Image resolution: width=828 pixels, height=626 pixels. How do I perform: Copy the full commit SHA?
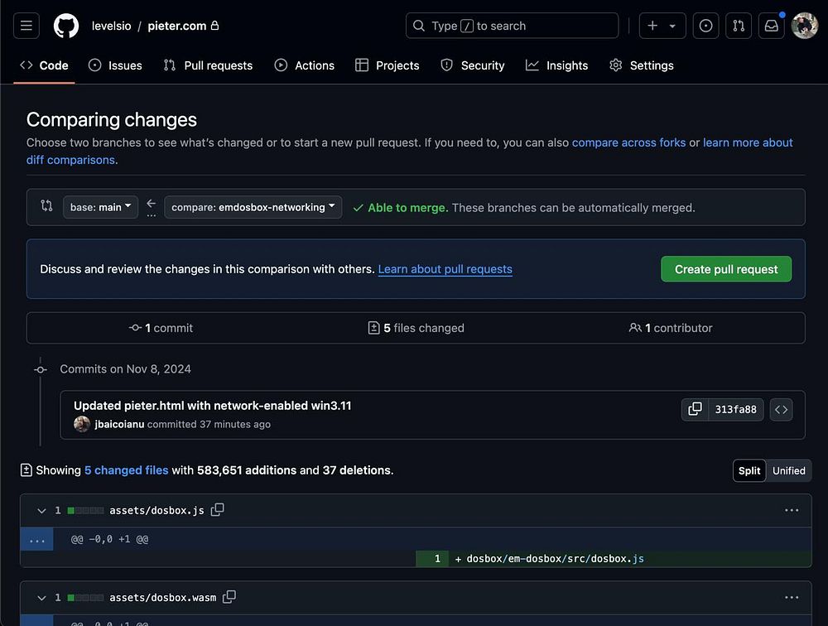[695, 409]
